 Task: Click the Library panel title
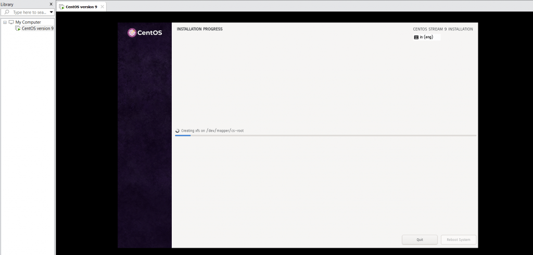[7, 4]
